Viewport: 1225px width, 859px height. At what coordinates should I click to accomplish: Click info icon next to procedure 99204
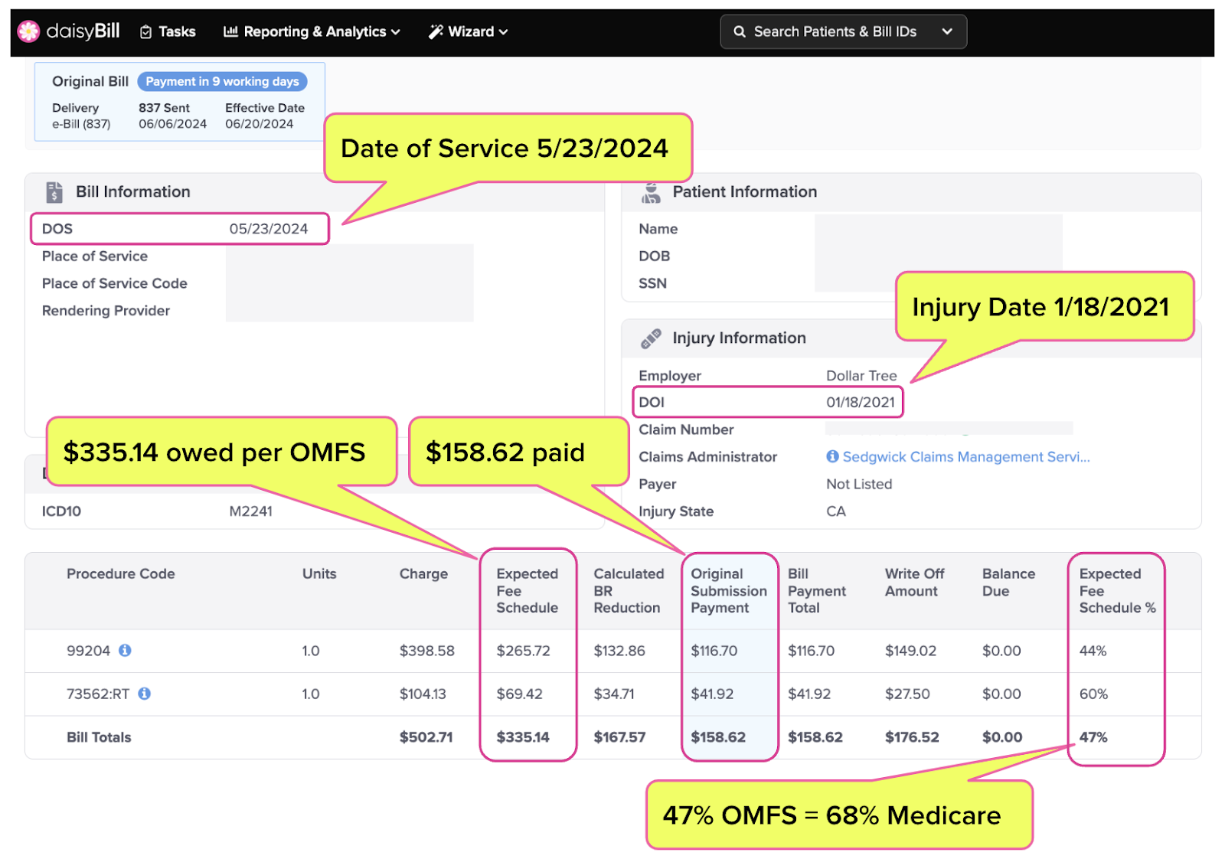pos(125,650)
